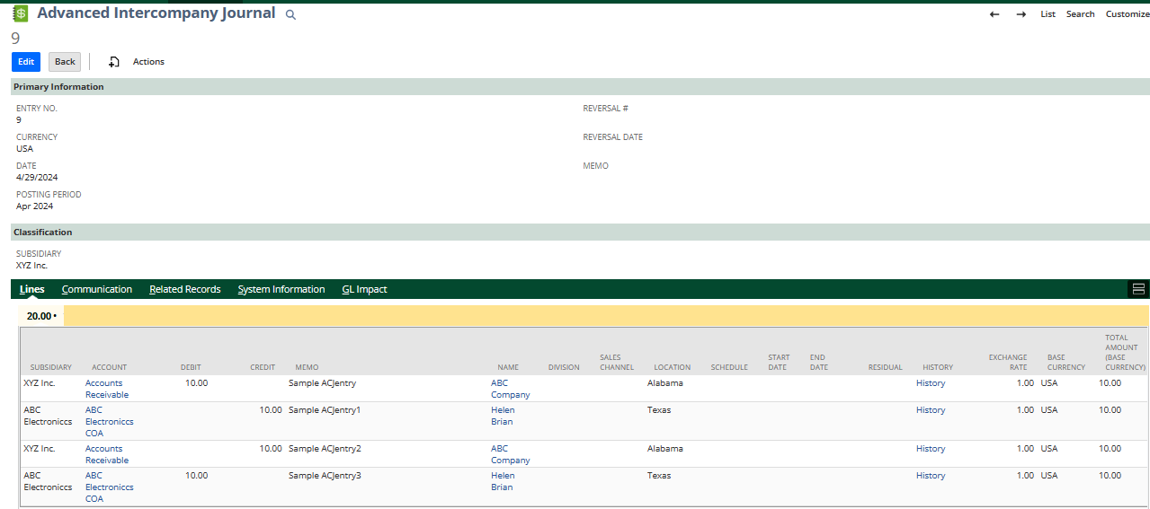
Task: Go to next record with right arrow
Action: (x=1021, y=14)
